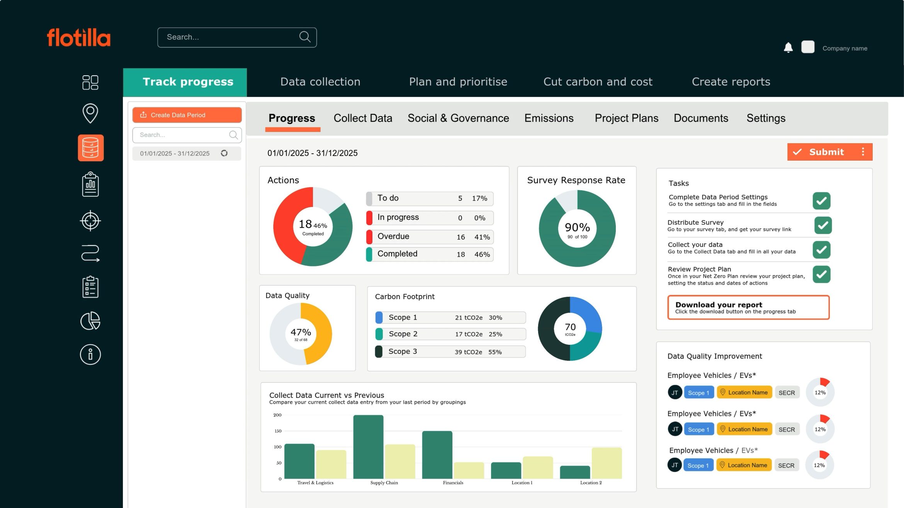
Task: Open the dashboard grid icon in sidebar
Action: 90,82
